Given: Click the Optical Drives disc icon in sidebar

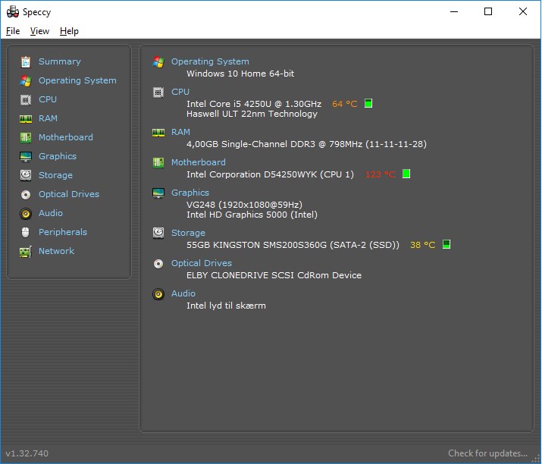Looking at the screenshot, I should (x=26, y=195).
